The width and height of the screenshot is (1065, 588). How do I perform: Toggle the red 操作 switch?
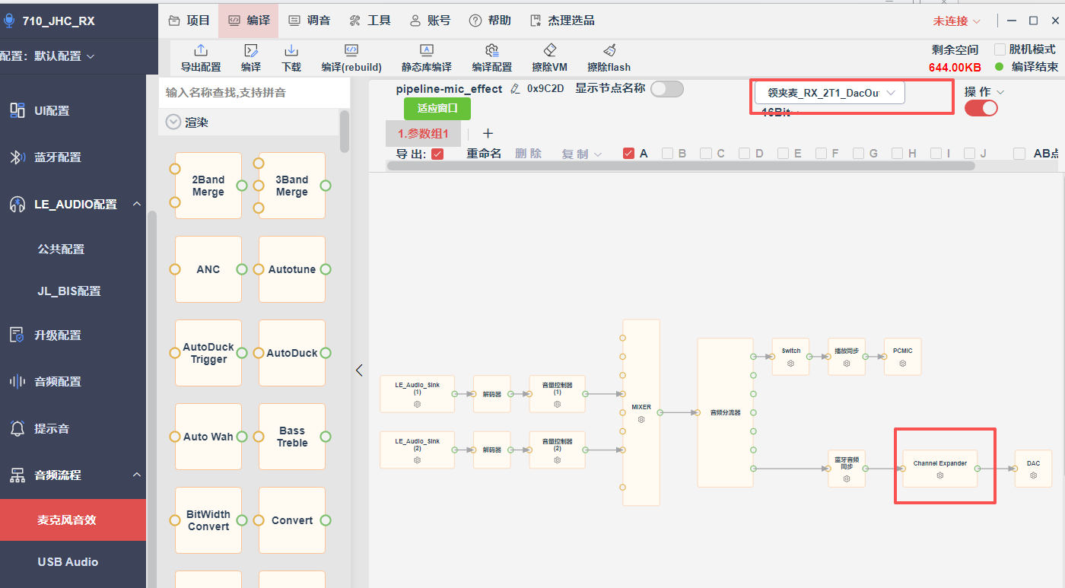(x=981, y=108)
